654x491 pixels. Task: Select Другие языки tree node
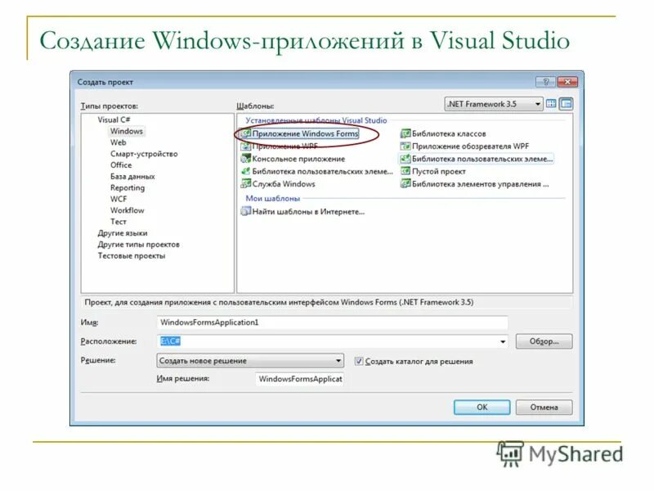[123, 233]
